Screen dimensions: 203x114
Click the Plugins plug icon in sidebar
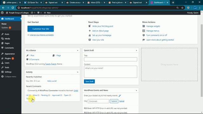point(3,58)
